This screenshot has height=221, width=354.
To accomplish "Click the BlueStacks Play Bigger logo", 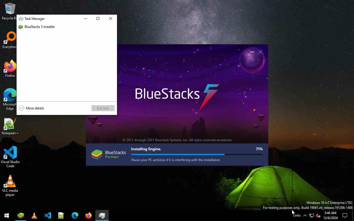I will tap(109, 154).
